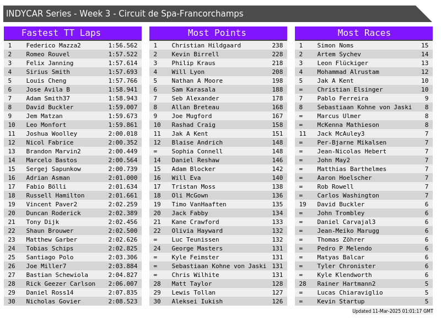Image resolution: width=441 pixels, height=331 pixels.
Task: Open the Most Races header
Action: coord(364,33)
